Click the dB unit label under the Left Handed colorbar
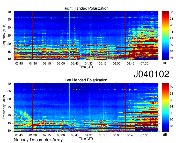176x143 pixels. point(165,134)
